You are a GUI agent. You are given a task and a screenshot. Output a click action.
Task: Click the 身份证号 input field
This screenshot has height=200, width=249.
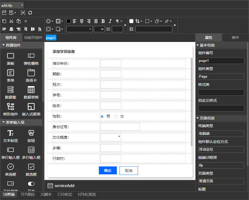tap(120, 127)
